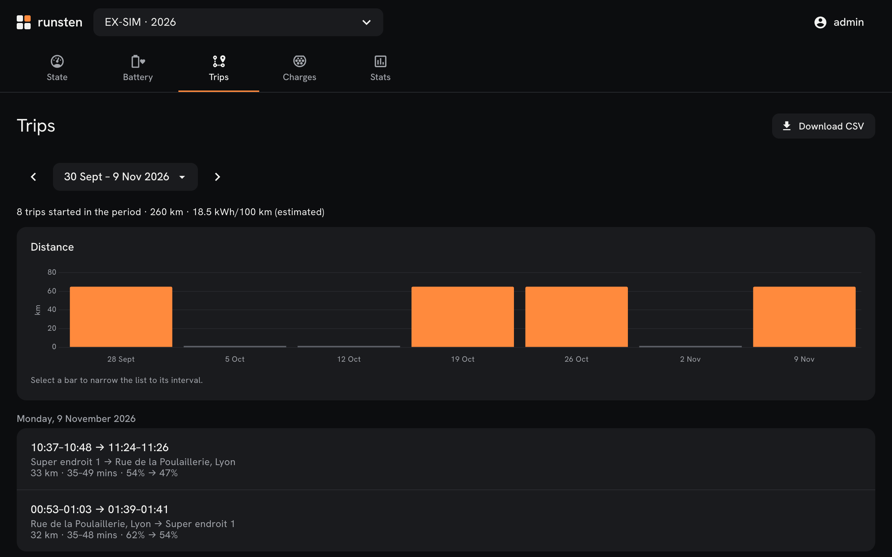Screen dimensions: 892x557
Task: Click the admin account icon
Action: (820, 22)
